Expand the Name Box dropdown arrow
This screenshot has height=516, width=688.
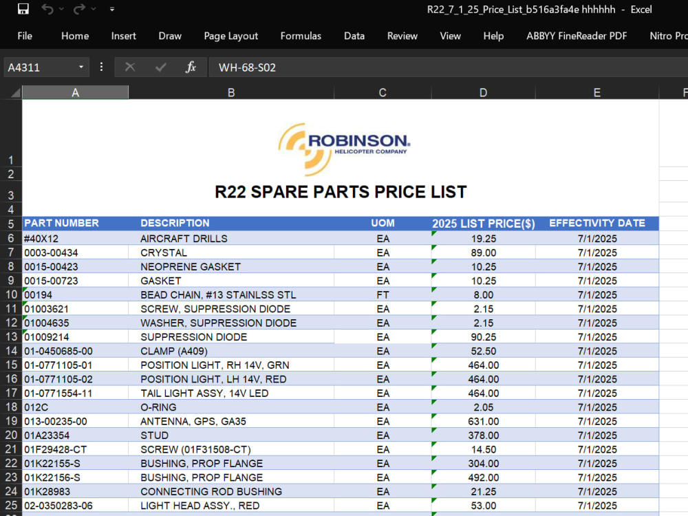81,67
